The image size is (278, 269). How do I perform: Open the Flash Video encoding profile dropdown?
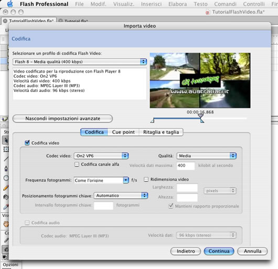[80, 62]
